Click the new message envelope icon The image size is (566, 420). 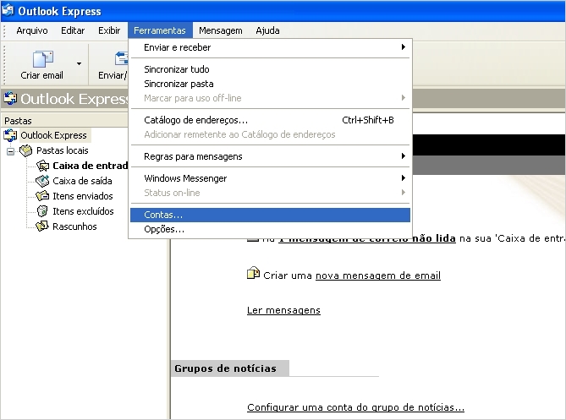(252, 274)
